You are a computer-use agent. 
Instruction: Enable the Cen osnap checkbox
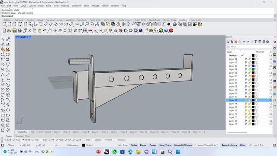(x=41, y=140)
